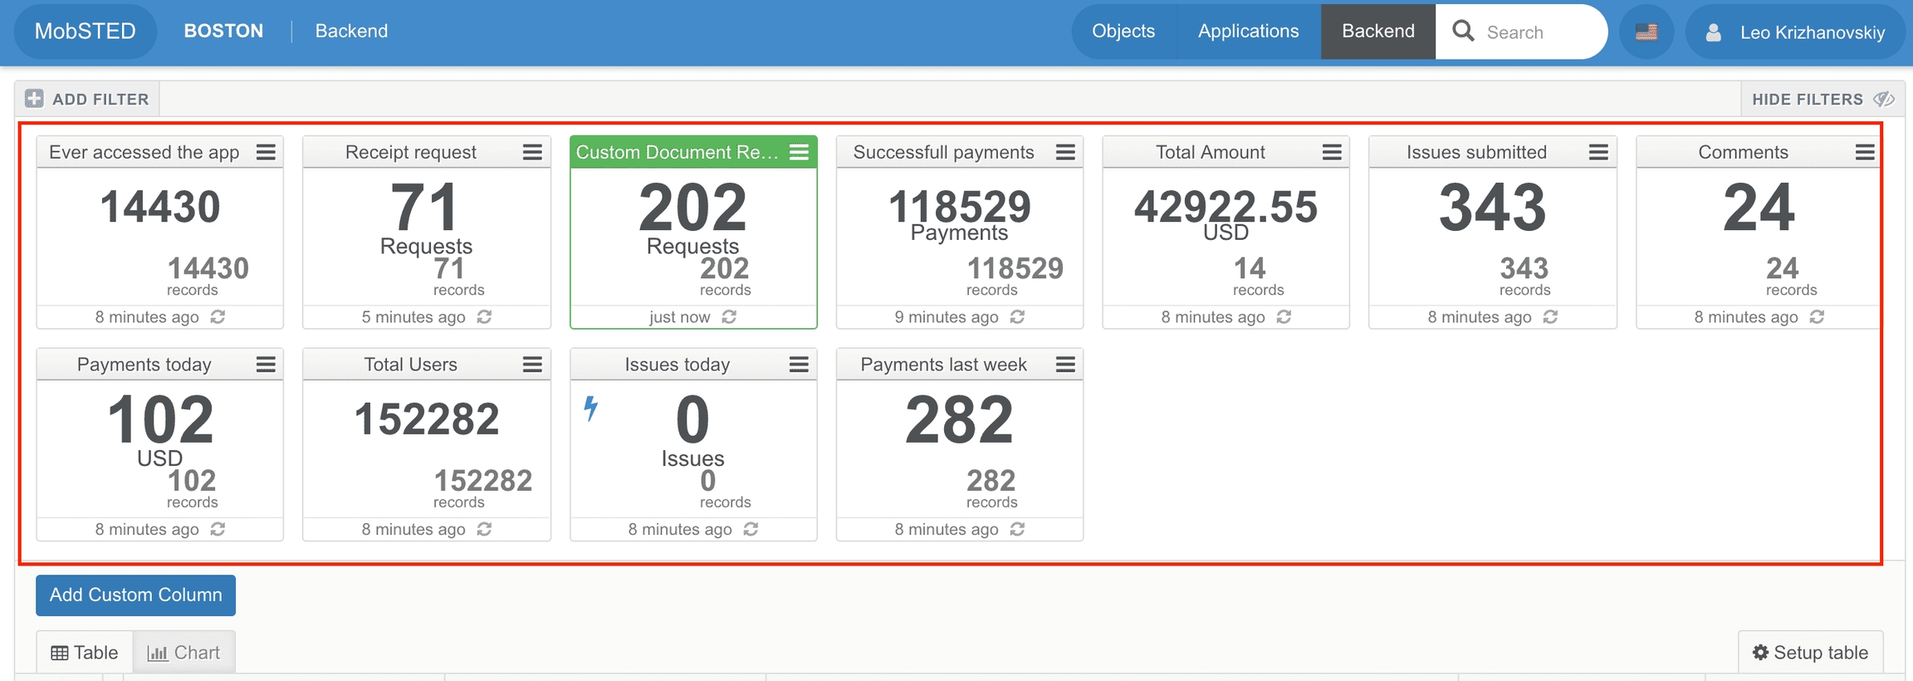Click the lightning bolt icon in Issues today
1913x681 pixels.
[590, 408]
